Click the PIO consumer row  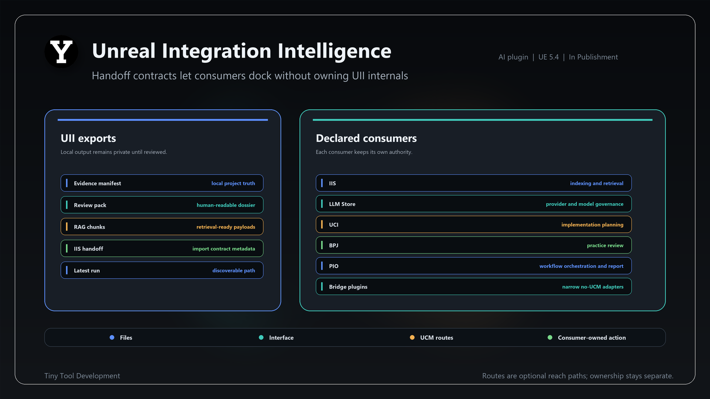point(474,266)
